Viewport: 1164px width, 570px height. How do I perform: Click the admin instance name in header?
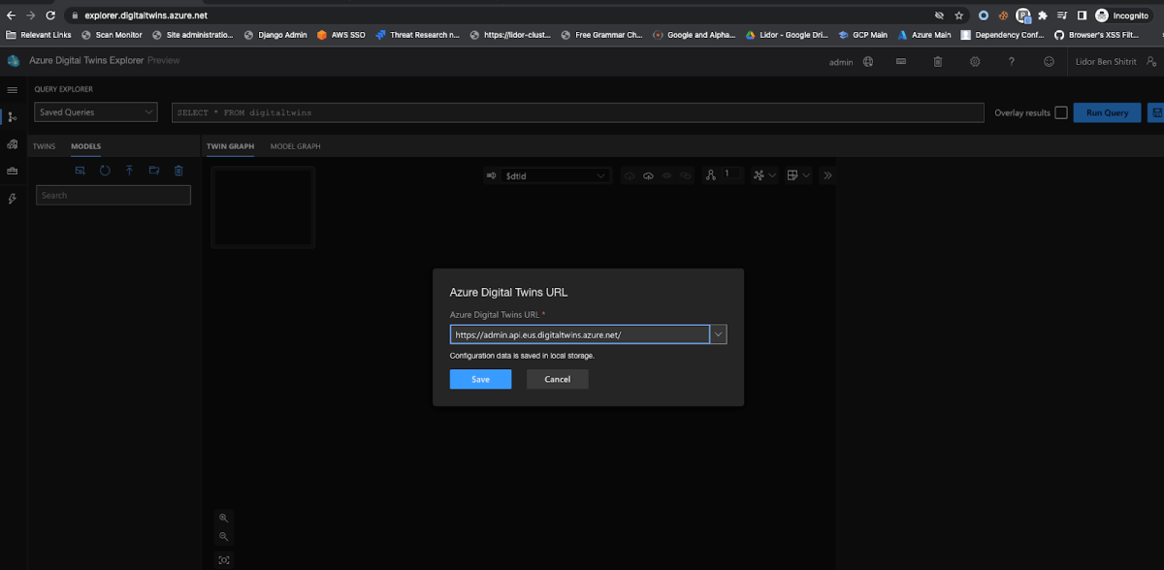[841, 62]
